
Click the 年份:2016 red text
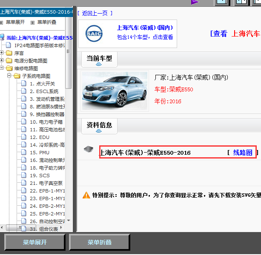(x=168, y=101)
